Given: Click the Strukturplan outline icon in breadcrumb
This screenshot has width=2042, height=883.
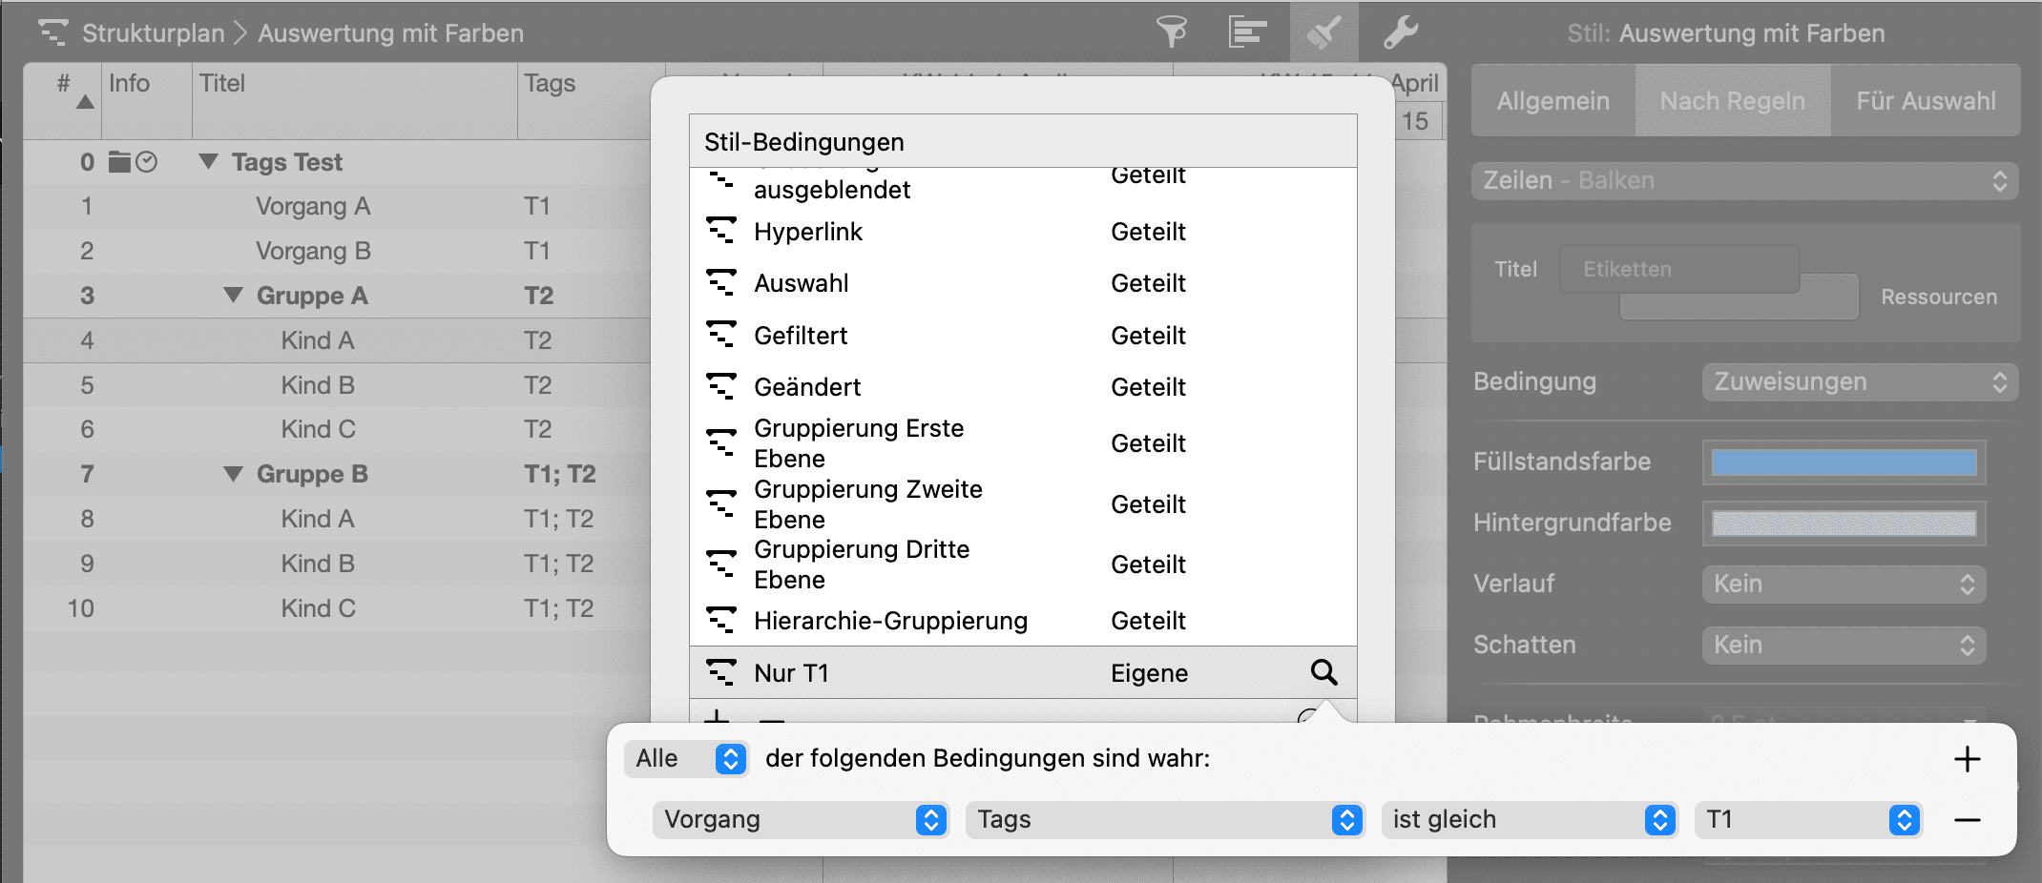Looking at the screenshot, I should (x=52, y=32).
